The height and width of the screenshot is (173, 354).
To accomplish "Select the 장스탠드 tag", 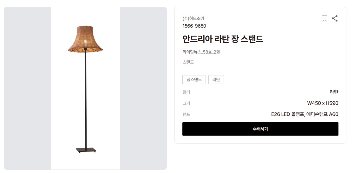I will tap(194, 80).
